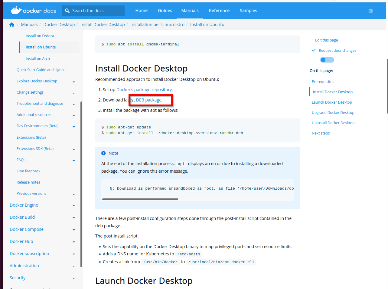
Task: Toggle the theme switch under Request docs changes
Action: 327,60
